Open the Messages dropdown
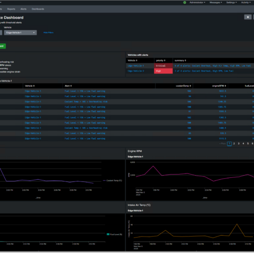This screenshot has height=254, width=254. point(216,3)
